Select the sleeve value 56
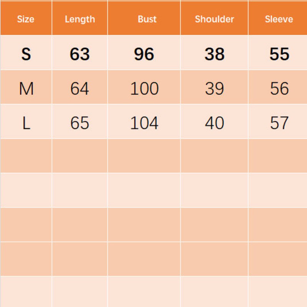This screenshot has width=307, height=307. click(x=279, y=89)
